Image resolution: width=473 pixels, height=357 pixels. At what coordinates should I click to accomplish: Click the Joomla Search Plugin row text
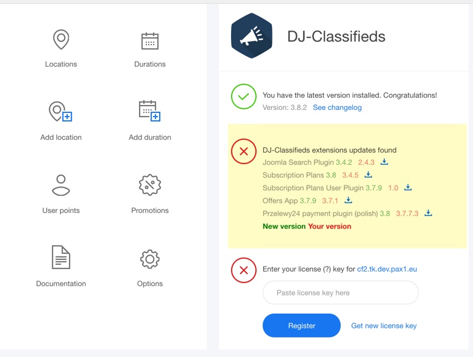[x=299, y=162]
